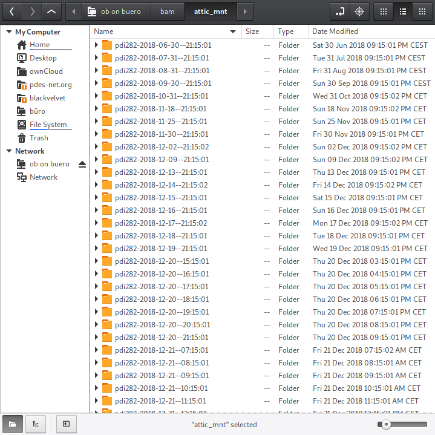This screenshot has width=435, height=435.
Task: Expand folder pdi282-2018-12-20--15:15:01
Action: [x=96, y=261]
